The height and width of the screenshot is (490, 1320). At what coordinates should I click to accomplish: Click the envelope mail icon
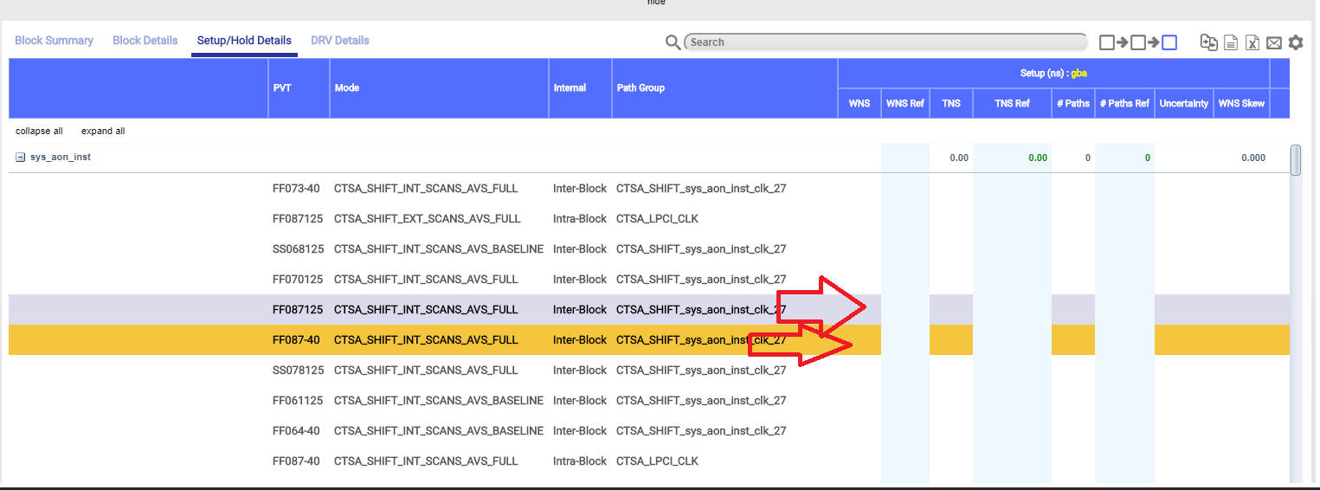coord(1274,42)
